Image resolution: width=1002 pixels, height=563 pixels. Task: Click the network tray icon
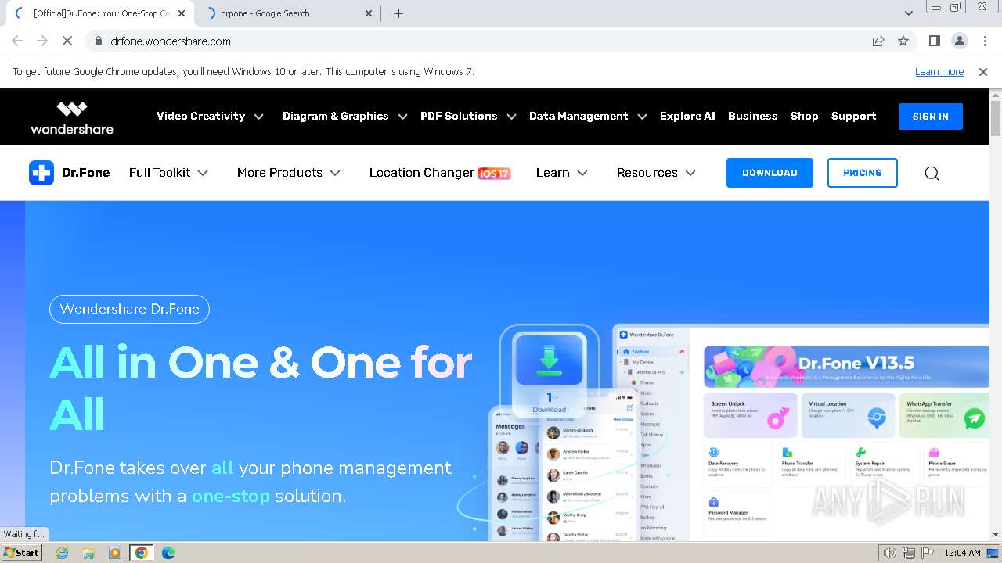tap(909, 553)
